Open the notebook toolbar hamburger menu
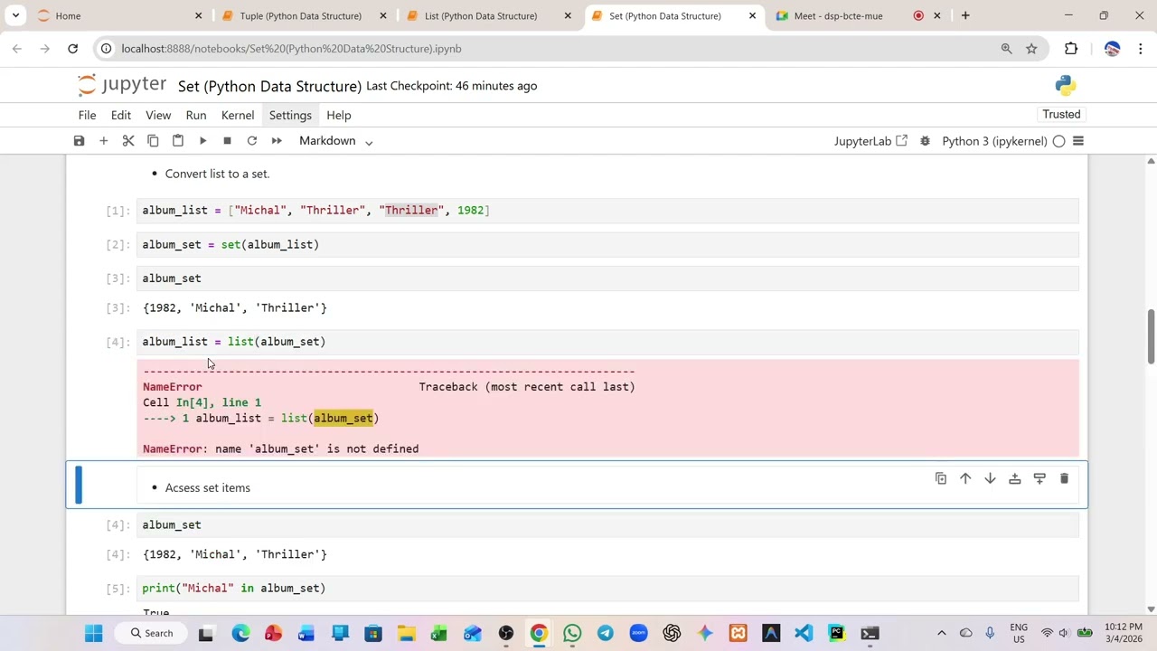 (1077, 141)
